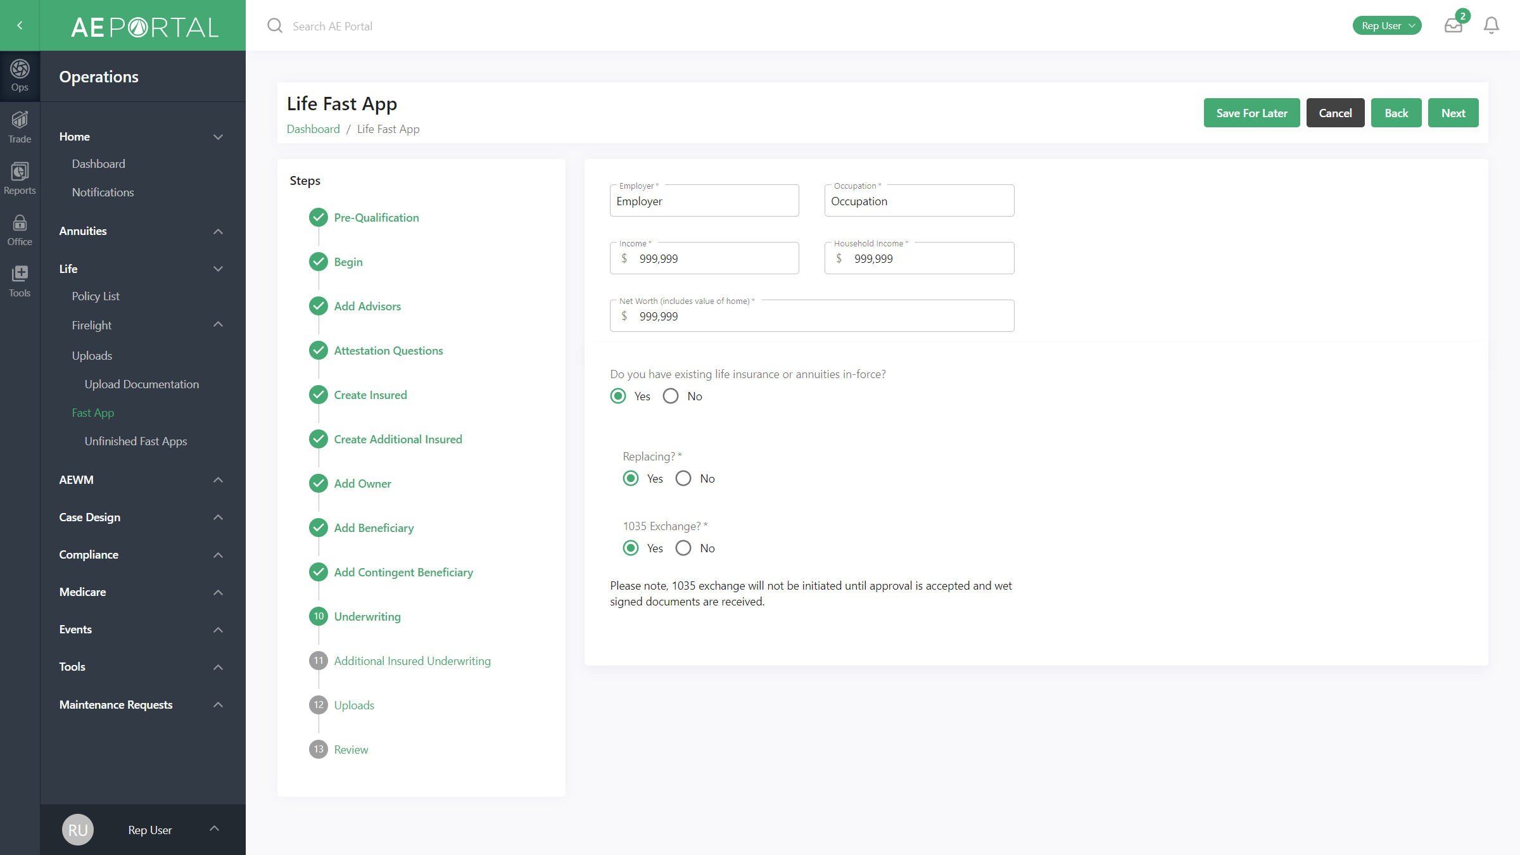This screenshot has width=1520, height=855.
Task: Click the search magnifier icon
Action: [275, 25]
